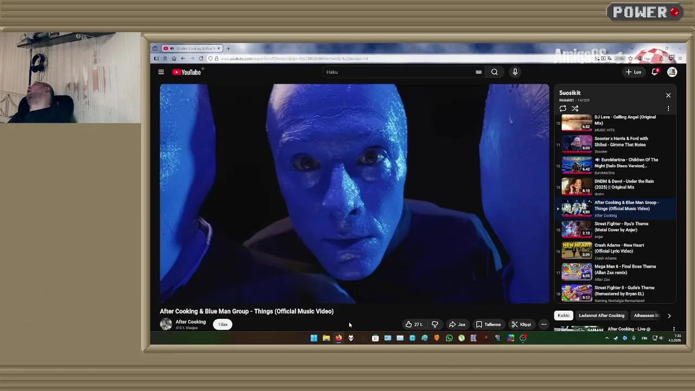Screen dimensions: 695x391
Task: Go forward in the browser
Action: coord(192,59)
